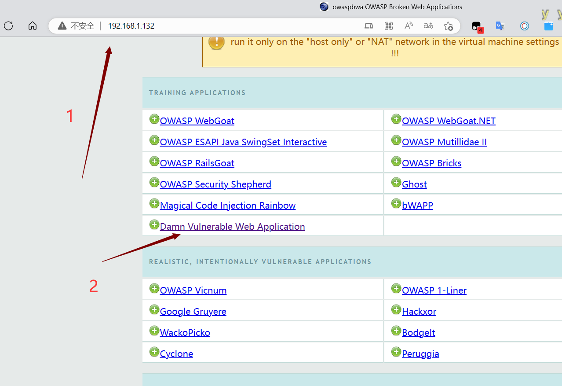Screen dimensions: 562x386
Task: Start the Read aloud icon
Action: coord(409,26)
